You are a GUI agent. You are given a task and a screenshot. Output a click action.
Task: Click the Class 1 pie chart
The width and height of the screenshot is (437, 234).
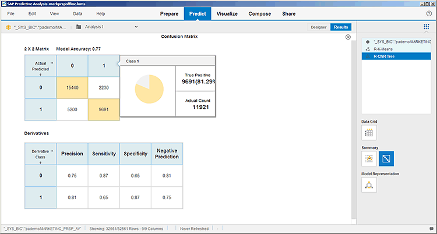tap(149, 89)
